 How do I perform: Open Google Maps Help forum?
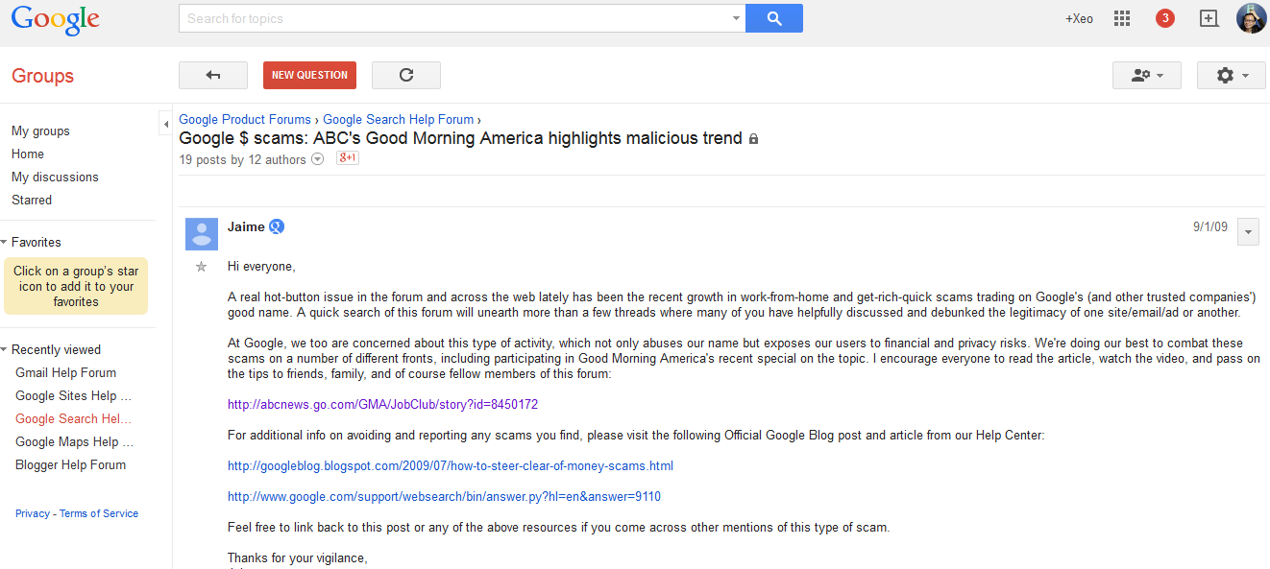coord(74,442)
